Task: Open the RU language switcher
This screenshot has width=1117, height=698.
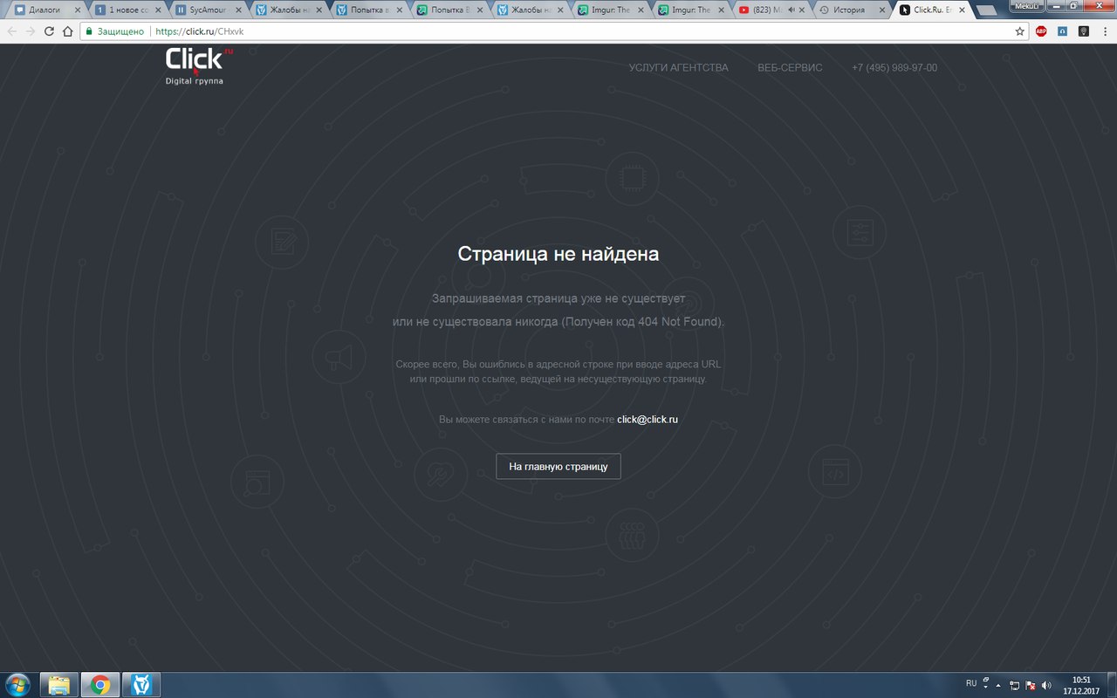Action: [971, 683]
